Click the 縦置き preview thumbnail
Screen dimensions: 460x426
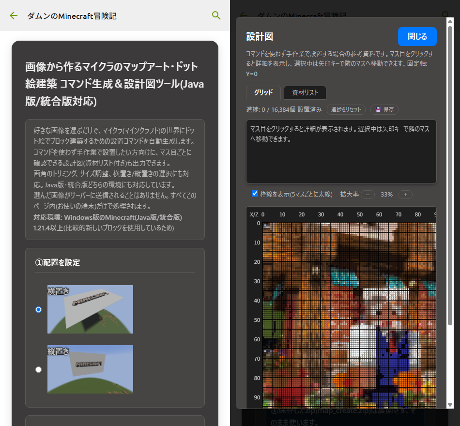90,369
